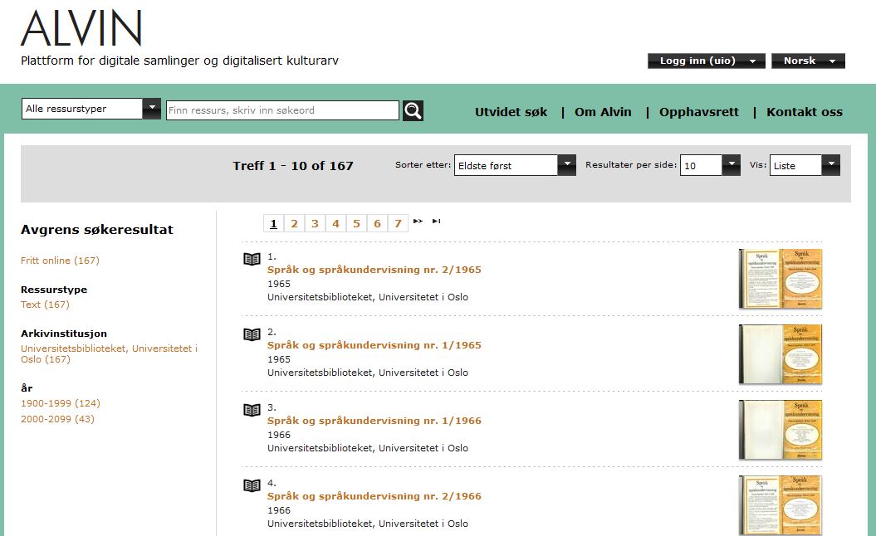Click the book icon beside result 1
The width and height of the screenshot is (876, 536).
[x=252, y=259]
